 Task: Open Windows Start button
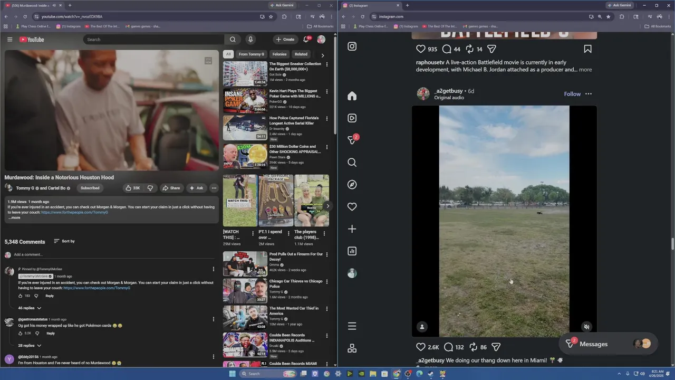click(x=232, y=374)
